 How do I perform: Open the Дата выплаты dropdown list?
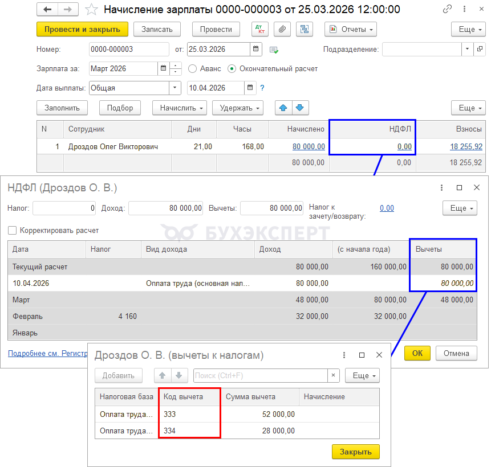coord(175,88)
